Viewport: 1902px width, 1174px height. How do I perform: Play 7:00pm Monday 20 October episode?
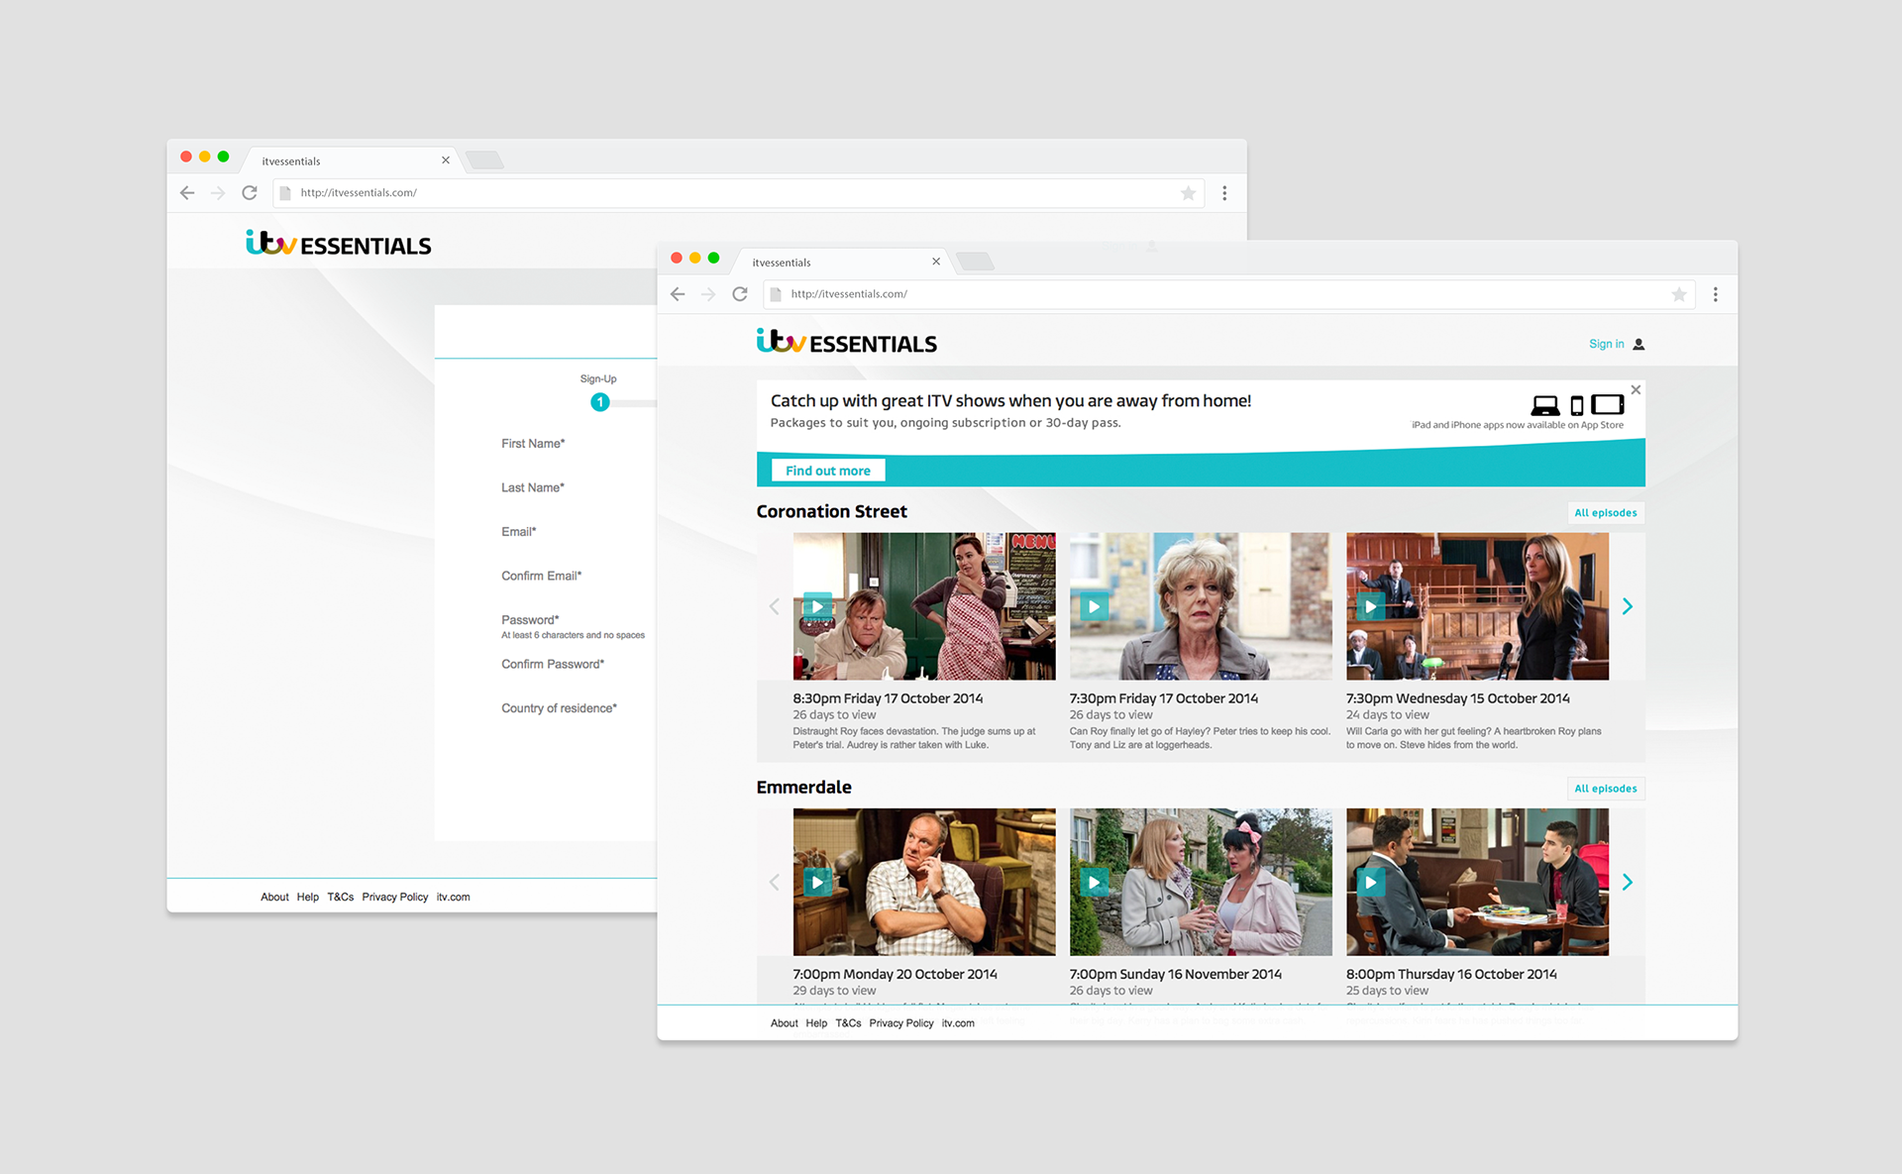(x=817, y=882)
